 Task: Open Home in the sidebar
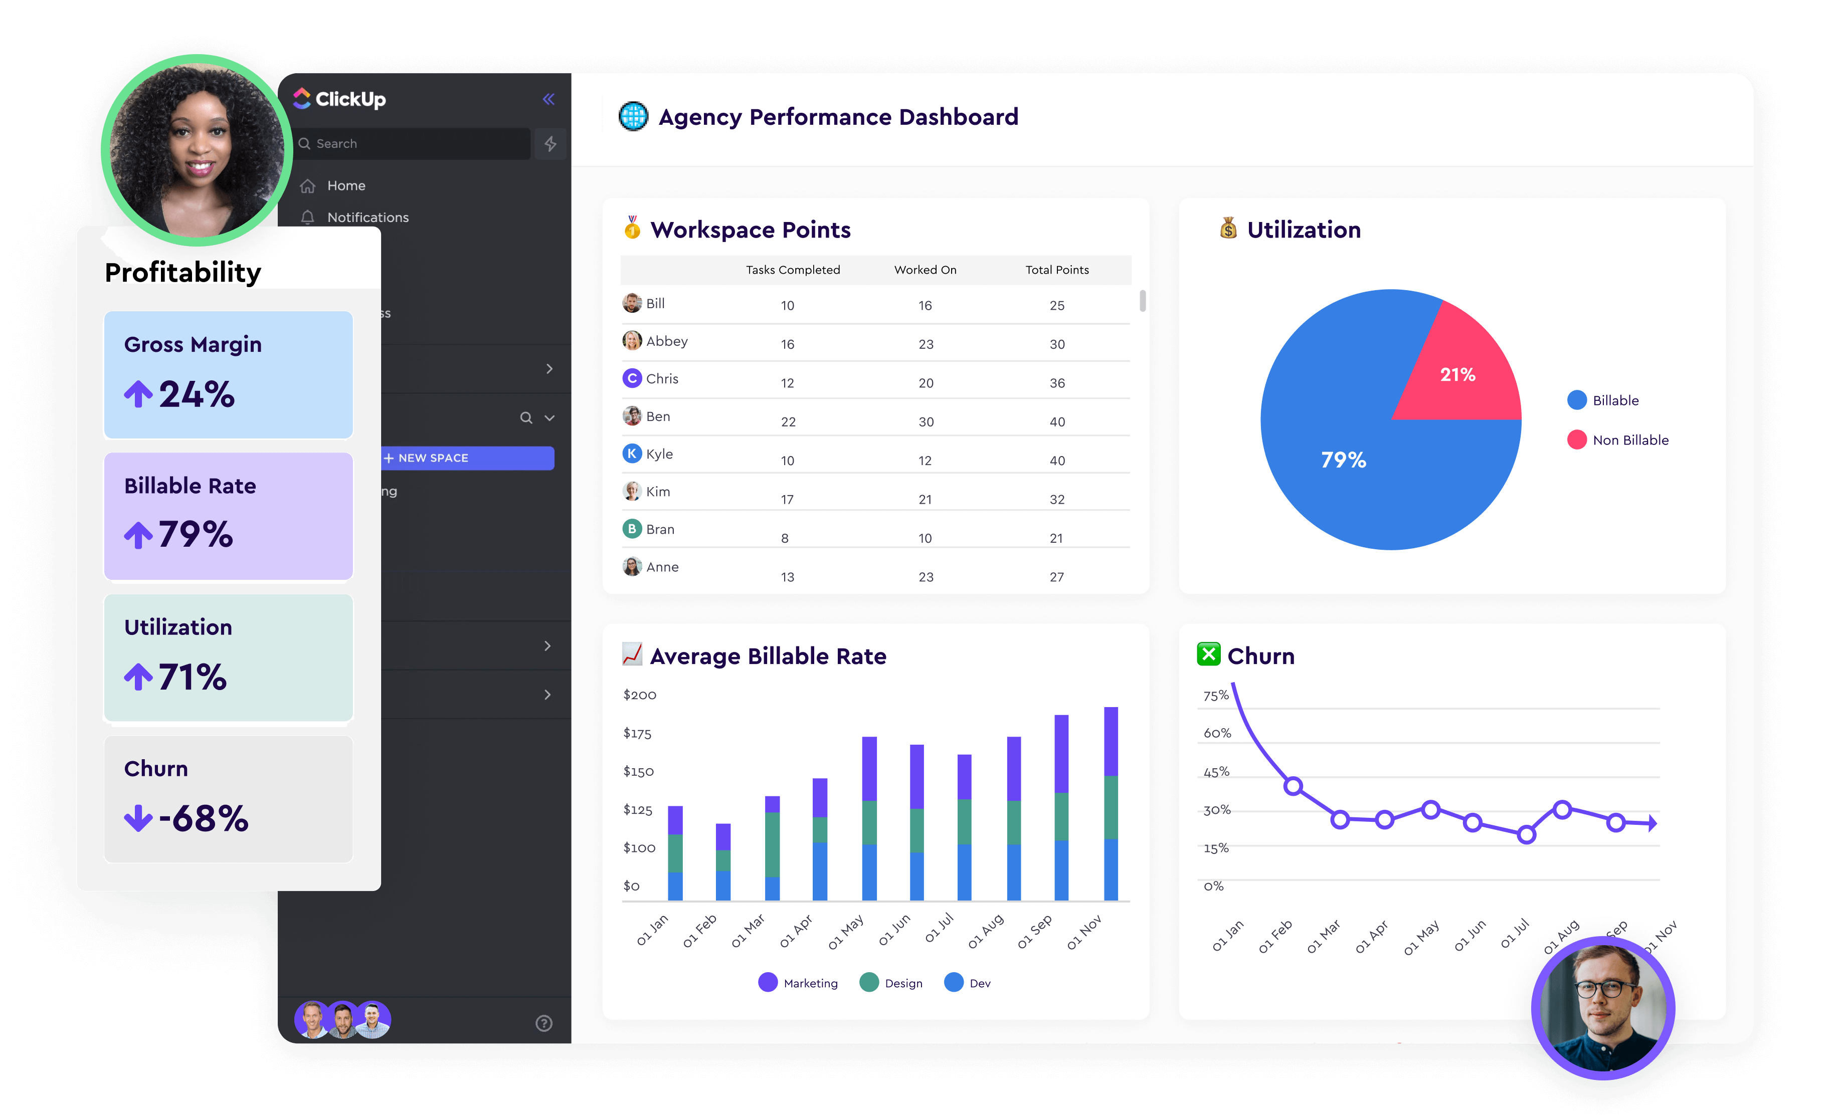pyautogui.click(x=346, y=185)
